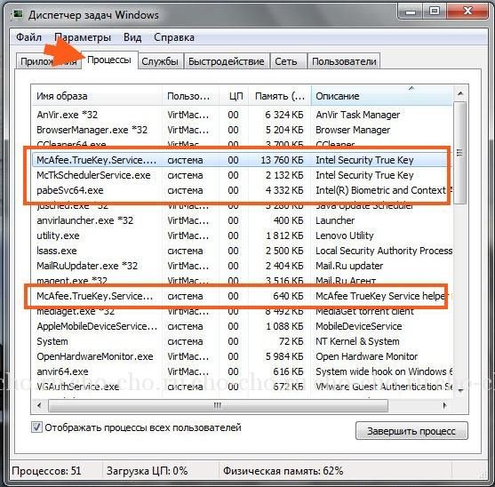495x487 pixels.
Task: Click the 'Процессов: 51' status entry
Action: click(46, 471)
